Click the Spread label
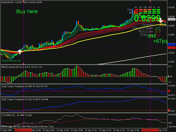The height and width of the screenshot is (132, 176). click(x=147, y=25)
